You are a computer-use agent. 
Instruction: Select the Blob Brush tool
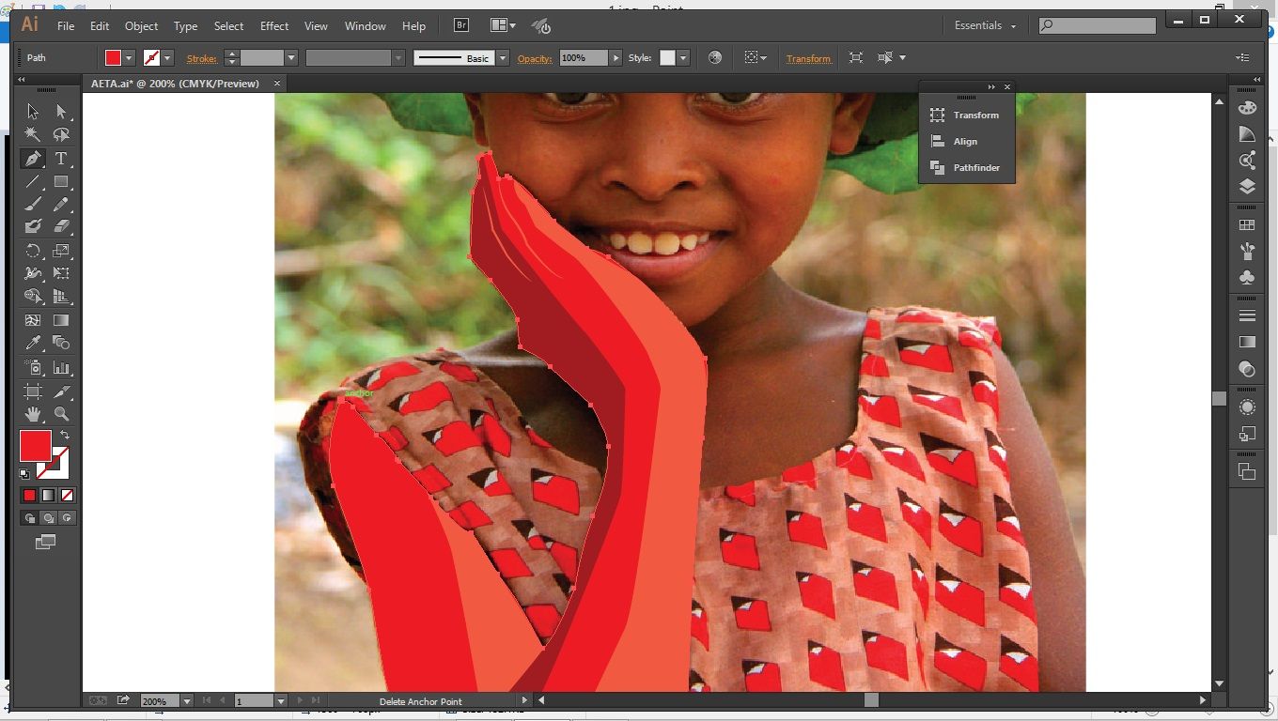33,226
